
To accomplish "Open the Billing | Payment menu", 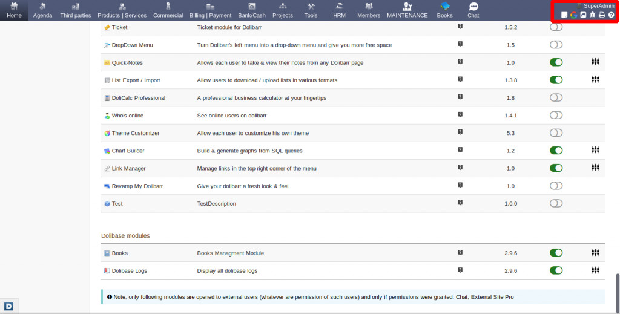I will (x=210, y=10).
